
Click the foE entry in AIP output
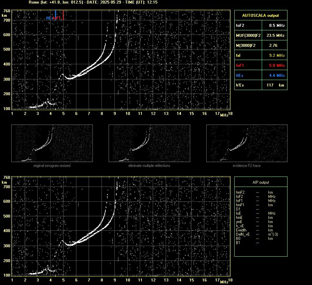click(256, 213)
